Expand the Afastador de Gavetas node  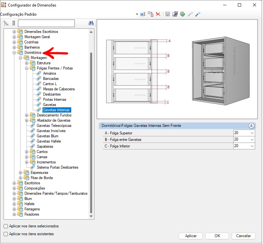(x=26, y=120)
